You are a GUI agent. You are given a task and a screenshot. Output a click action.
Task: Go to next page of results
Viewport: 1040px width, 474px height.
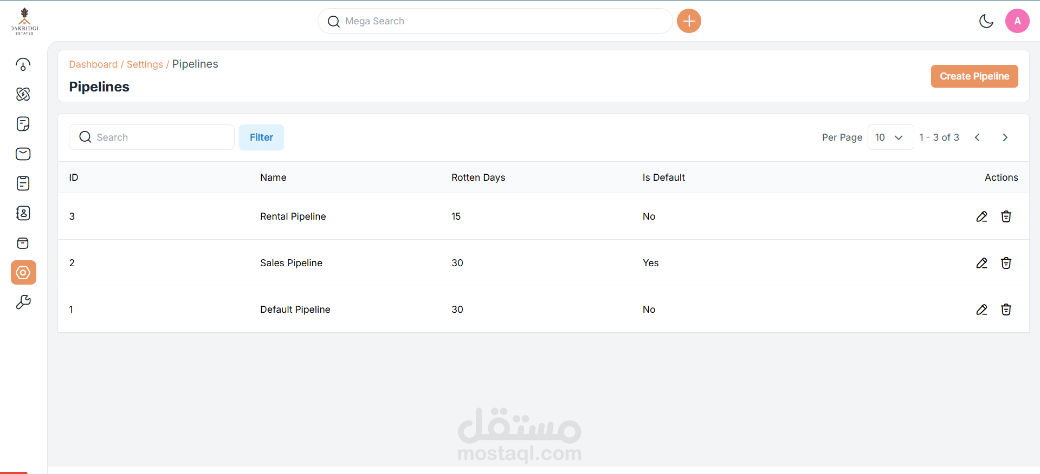pos(1005,137)
